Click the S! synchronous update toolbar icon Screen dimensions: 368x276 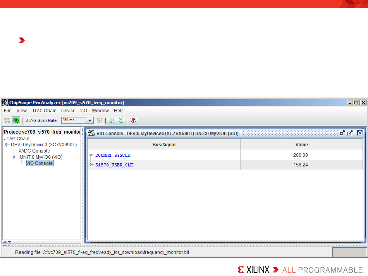pos(100,120)
